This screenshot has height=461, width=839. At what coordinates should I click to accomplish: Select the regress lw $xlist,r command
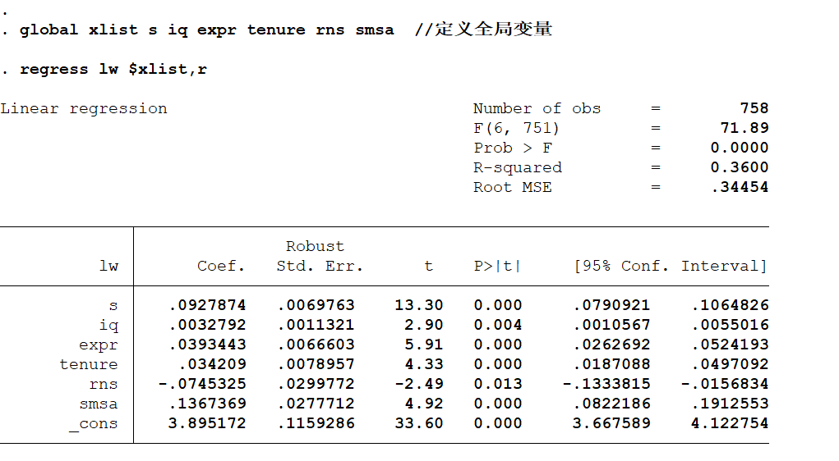tap(105, 70)
